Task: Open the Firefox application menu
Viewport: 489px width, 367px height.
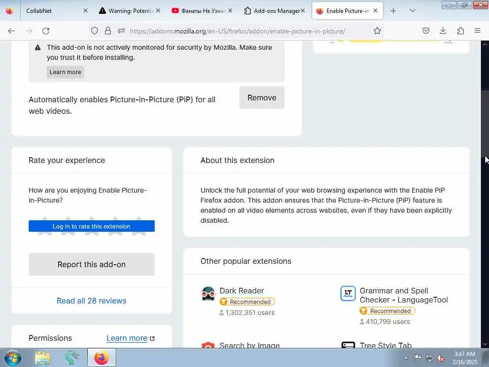Action: (478, 31)
